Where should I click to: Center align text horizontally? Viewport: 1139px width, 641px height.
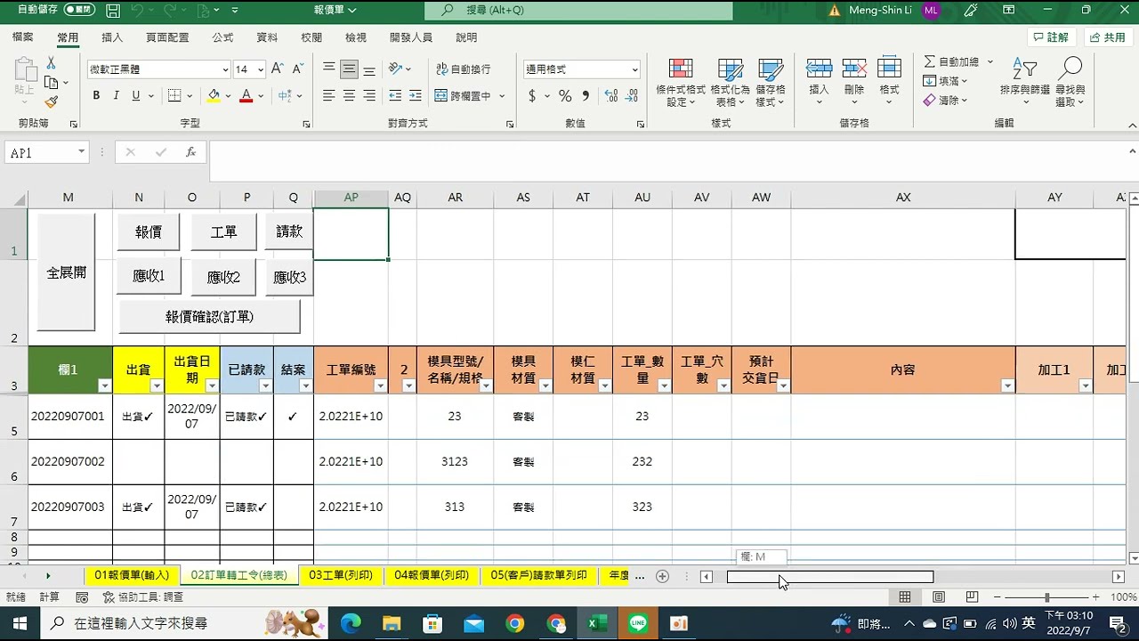tap(349, 96)
